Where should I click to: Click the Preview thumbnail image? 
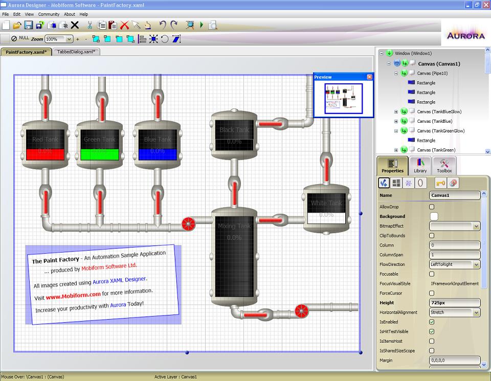coord(344,99)
